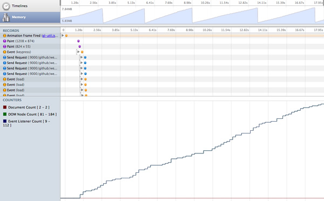Click the orange Event (keypress) record icon
Viewport: 324px width, 201px height.
coord(4,52)
